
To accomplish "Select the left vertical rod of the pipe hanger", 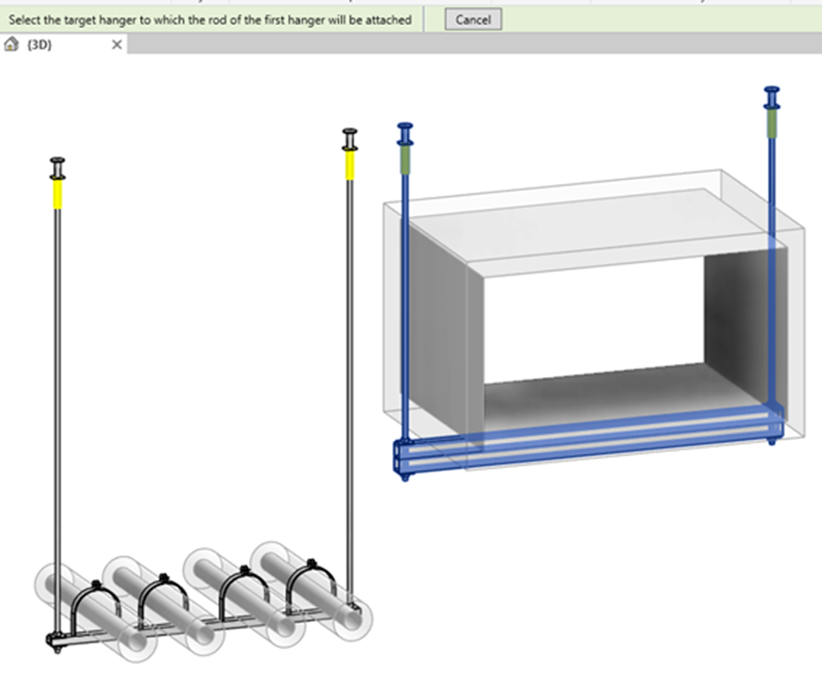I will click(58, 371).
